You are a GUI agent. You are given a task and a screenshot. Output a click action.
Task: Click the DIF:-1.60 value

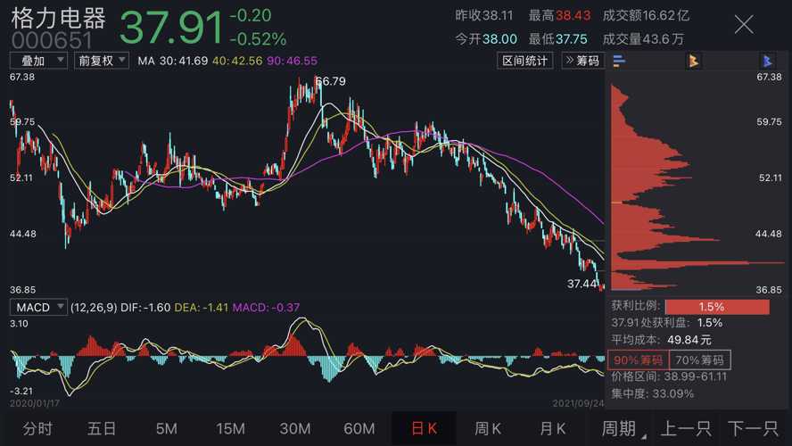tap(145, 308)
